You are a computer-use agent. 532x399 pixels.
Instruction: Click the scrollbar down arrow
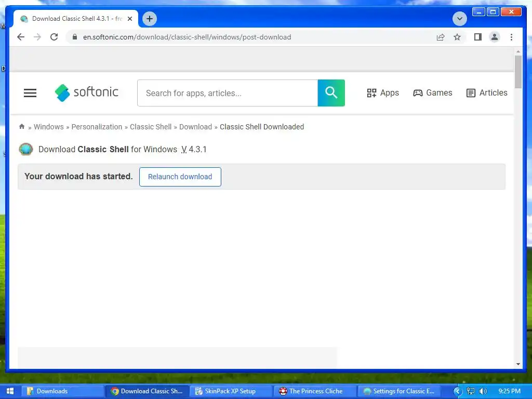(518, 364)
